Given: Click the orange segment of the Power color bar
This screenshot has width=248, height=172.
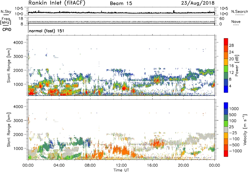Looking at the screenshot, I should (x=226, y=55).
